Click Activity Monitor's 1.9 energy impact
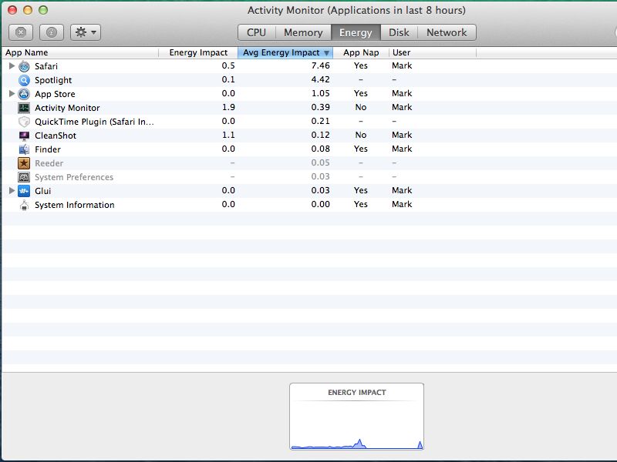617x462 pixels. click(228, 107)
